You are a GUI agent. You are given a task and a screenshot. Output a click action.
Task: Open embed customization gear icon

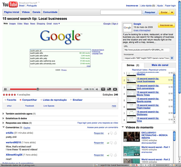pos(172,58)
